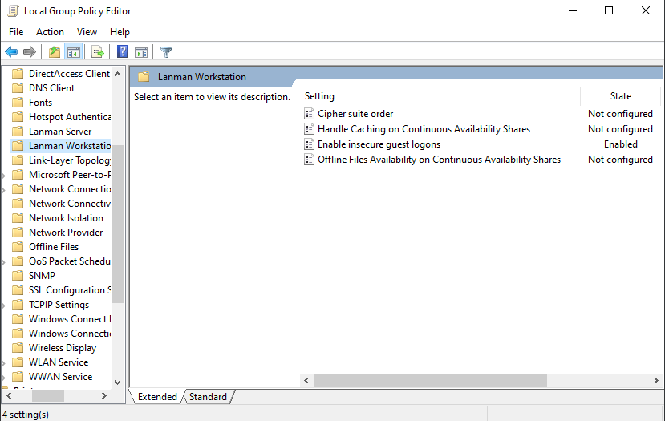
Task: Click the Cipher suite order policy icon
Action: click(309, 114)
